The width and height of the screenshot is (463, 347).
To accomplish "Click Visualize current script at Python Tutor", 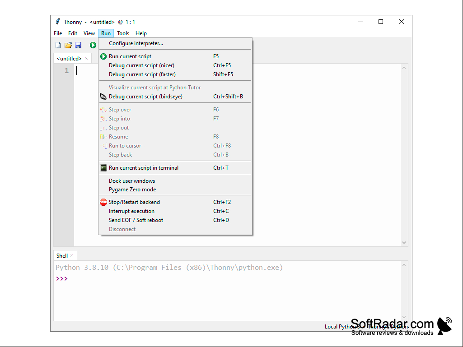I will (175, 88).
